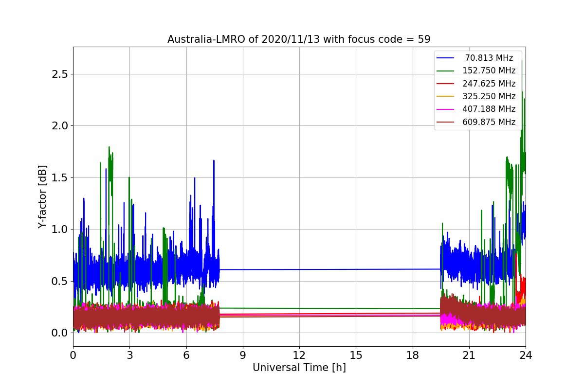Click x-axis tick label 12
Screen dimensions: 584x389
[299, 355]
